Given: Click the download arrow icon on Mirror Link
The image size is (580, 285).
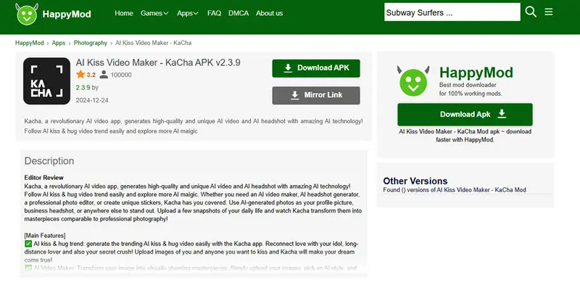Looking at the screenshot, I should click(x=294, y=95).
